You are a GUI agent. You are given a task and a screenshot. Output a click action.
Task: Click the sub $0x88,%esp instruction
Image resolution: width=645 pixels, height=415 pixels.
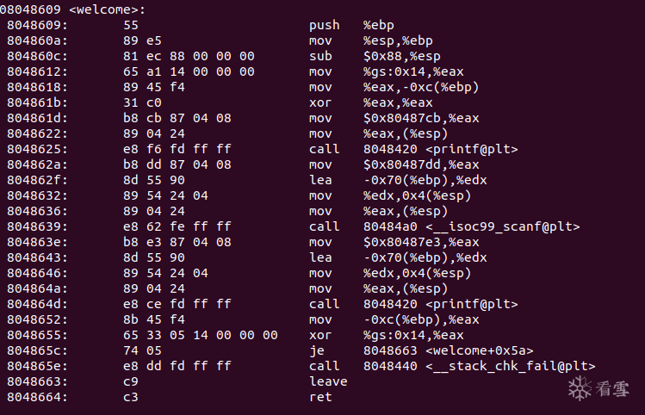click(375, 56)
